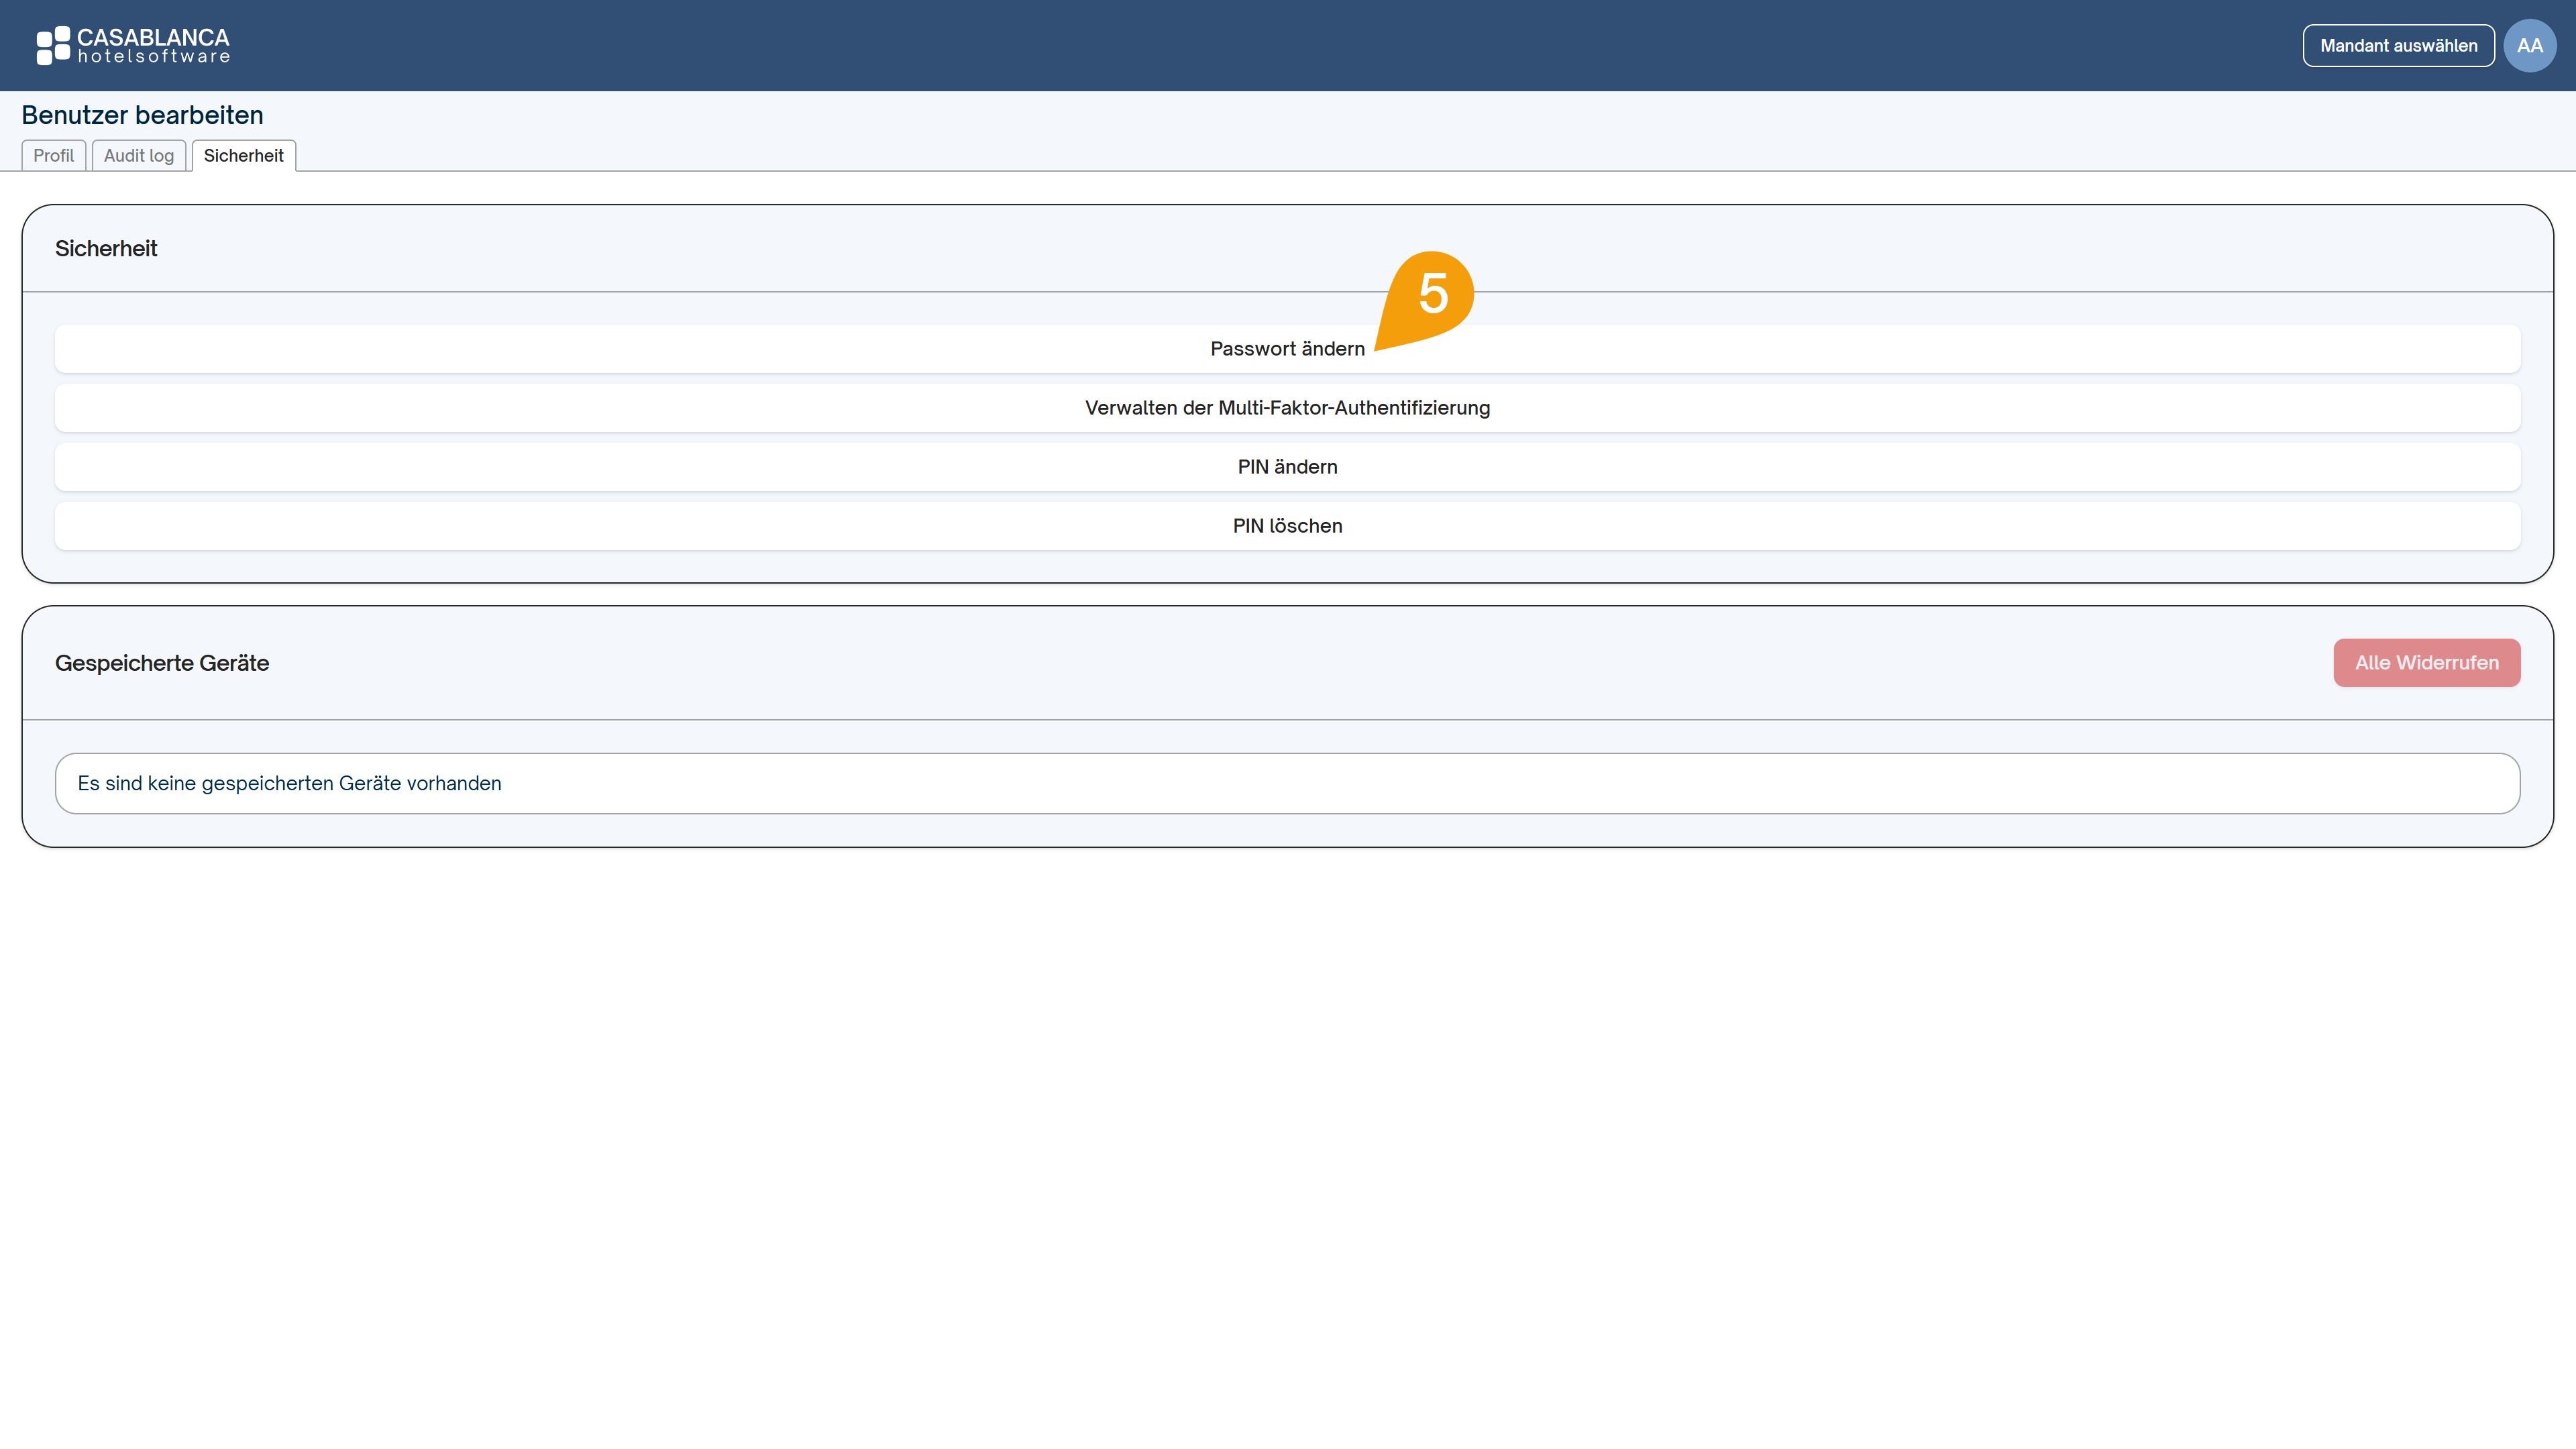Image resolution: width=2576 pixels, height=1449 pixels.
Task: Click the Gespeicherte Geräte panel heading
Action: [162, 663]
